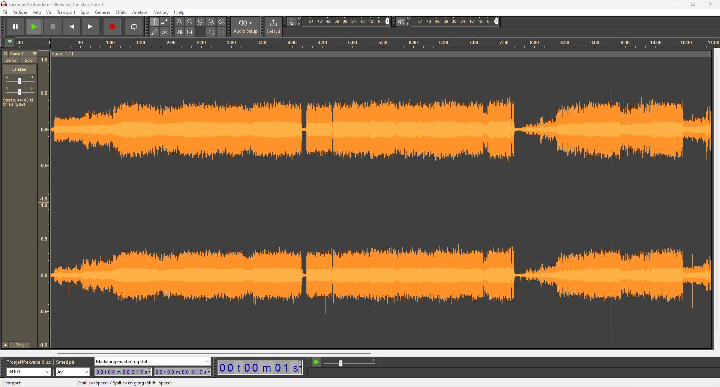Image resolution: width=720 pixels, height=387 pixels.
Task: Mute track with Demp button
Action: click(x=11, y=61)
